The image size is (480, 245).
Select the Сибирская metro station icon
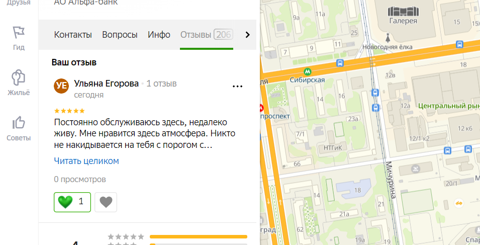coord(308,71)
